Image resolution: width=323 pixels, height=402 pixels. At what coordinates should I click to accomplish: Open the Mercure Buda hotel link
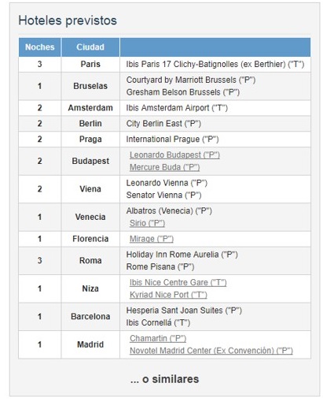164,167
